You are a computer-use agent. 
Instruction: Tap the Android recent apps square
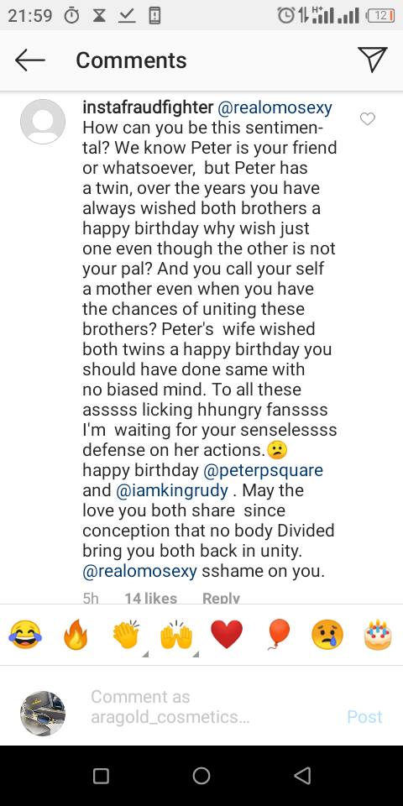click(101, 776)
